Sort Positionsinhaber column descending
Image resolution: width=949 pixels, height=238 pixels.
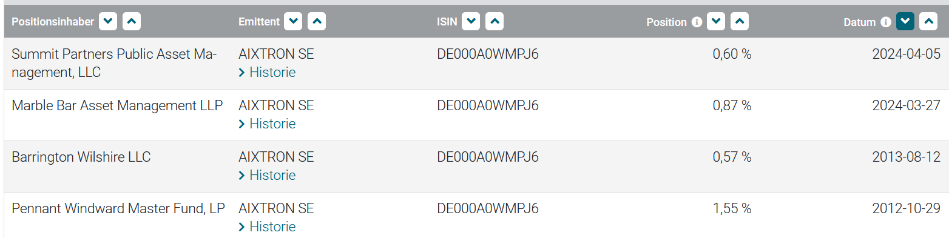coord(108,22)
